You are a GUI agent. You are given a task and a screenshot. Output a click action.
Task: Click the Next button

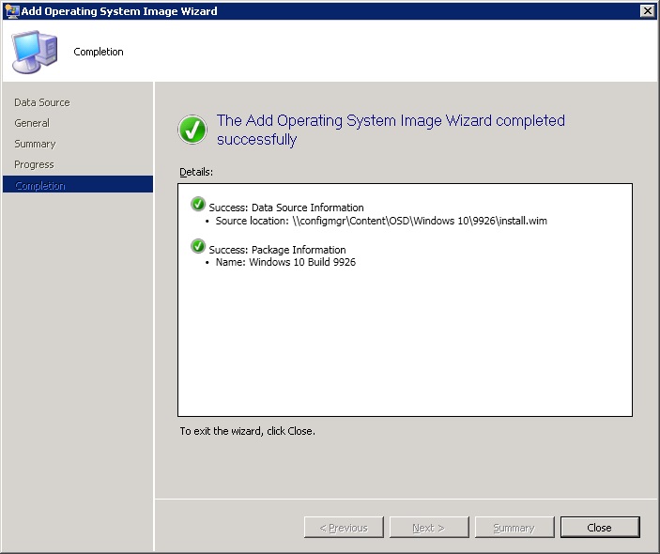[x=428, y=528]
